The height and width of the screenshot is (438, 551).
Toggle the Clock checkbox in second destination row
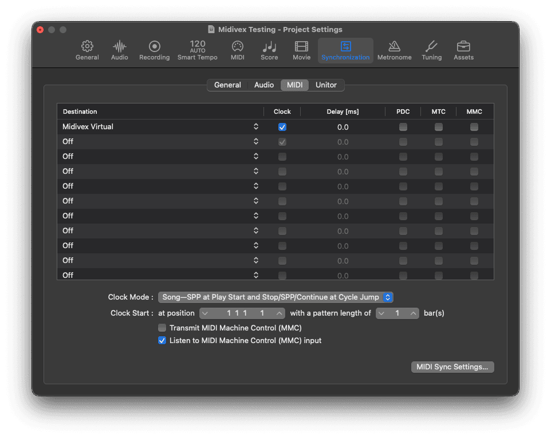click(282, 142)
